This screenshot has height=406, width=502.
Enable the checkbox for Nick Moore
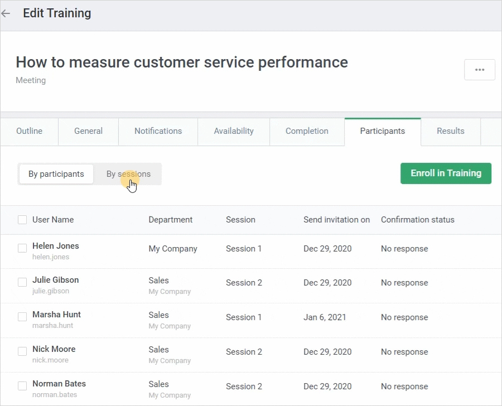(22, 351)
